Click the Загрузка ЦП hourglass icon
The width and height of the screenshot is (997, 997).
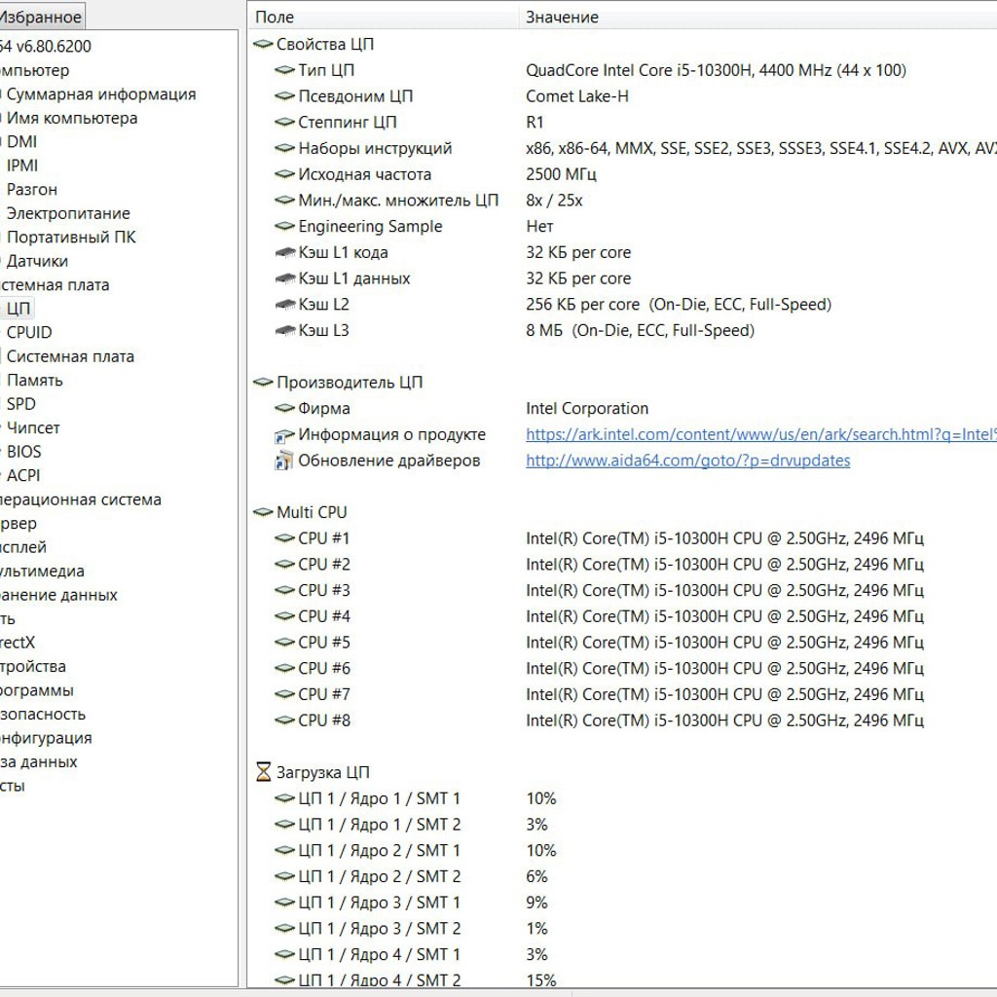263,772
